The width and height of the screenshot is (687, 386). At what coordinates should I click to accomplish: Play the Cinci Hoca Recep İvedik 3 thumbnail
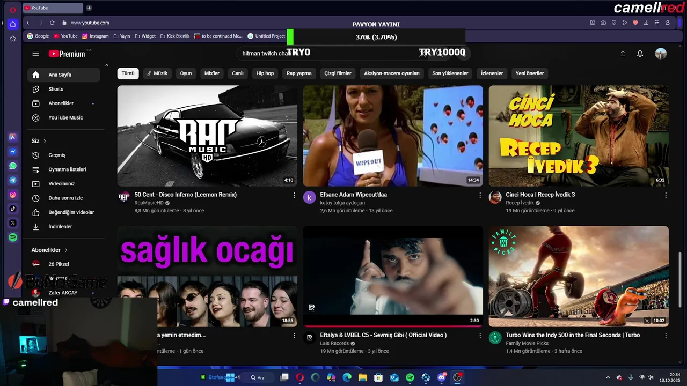click(579, 136)
